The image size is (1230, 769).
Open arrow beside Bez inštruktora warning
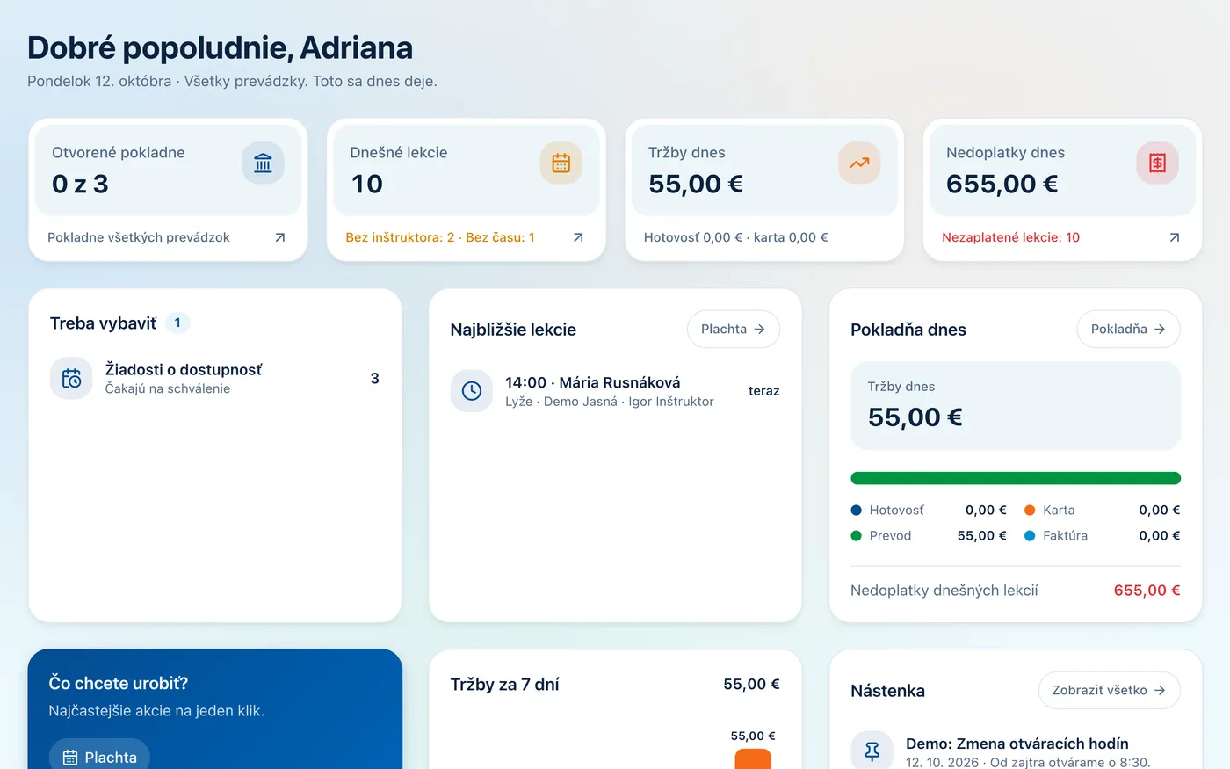point(578,237)
